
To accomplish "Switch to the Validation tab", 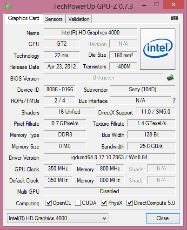I will pyautogui.click(x=79, y=19).
